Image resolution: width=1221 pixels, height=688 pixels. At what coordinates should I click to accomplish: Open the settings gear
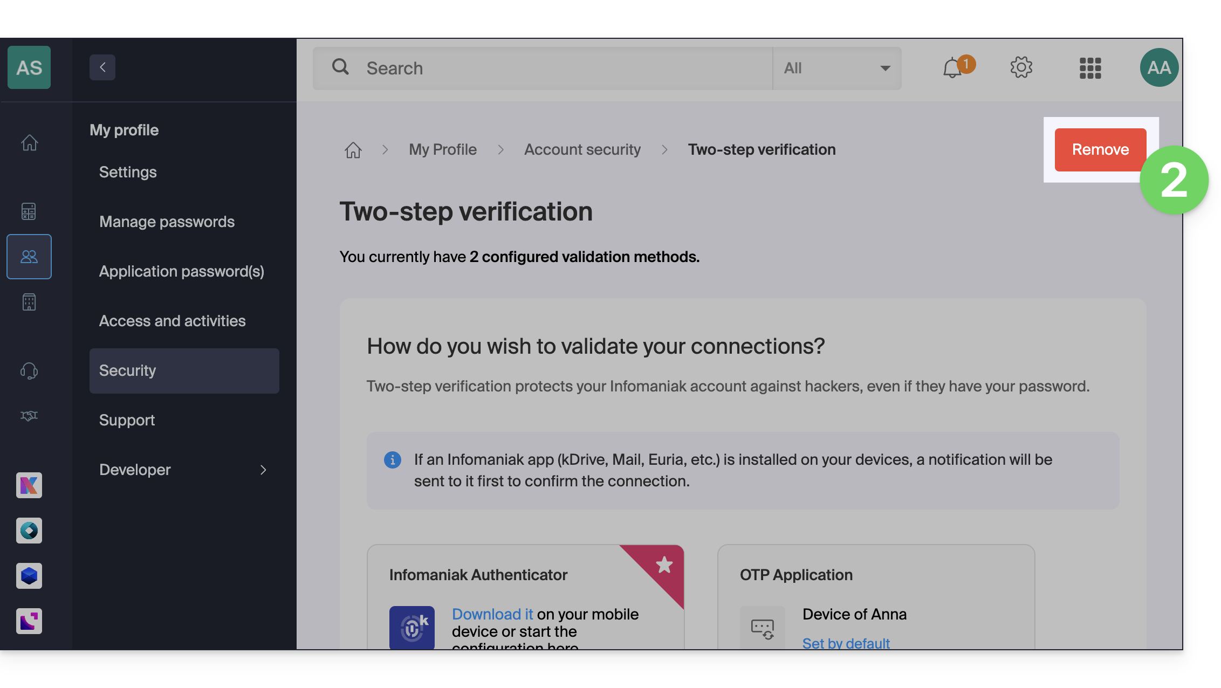(1021, 67)
